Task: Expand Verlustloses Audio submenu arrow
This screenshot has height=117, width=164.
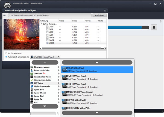Action: point(59,86)
